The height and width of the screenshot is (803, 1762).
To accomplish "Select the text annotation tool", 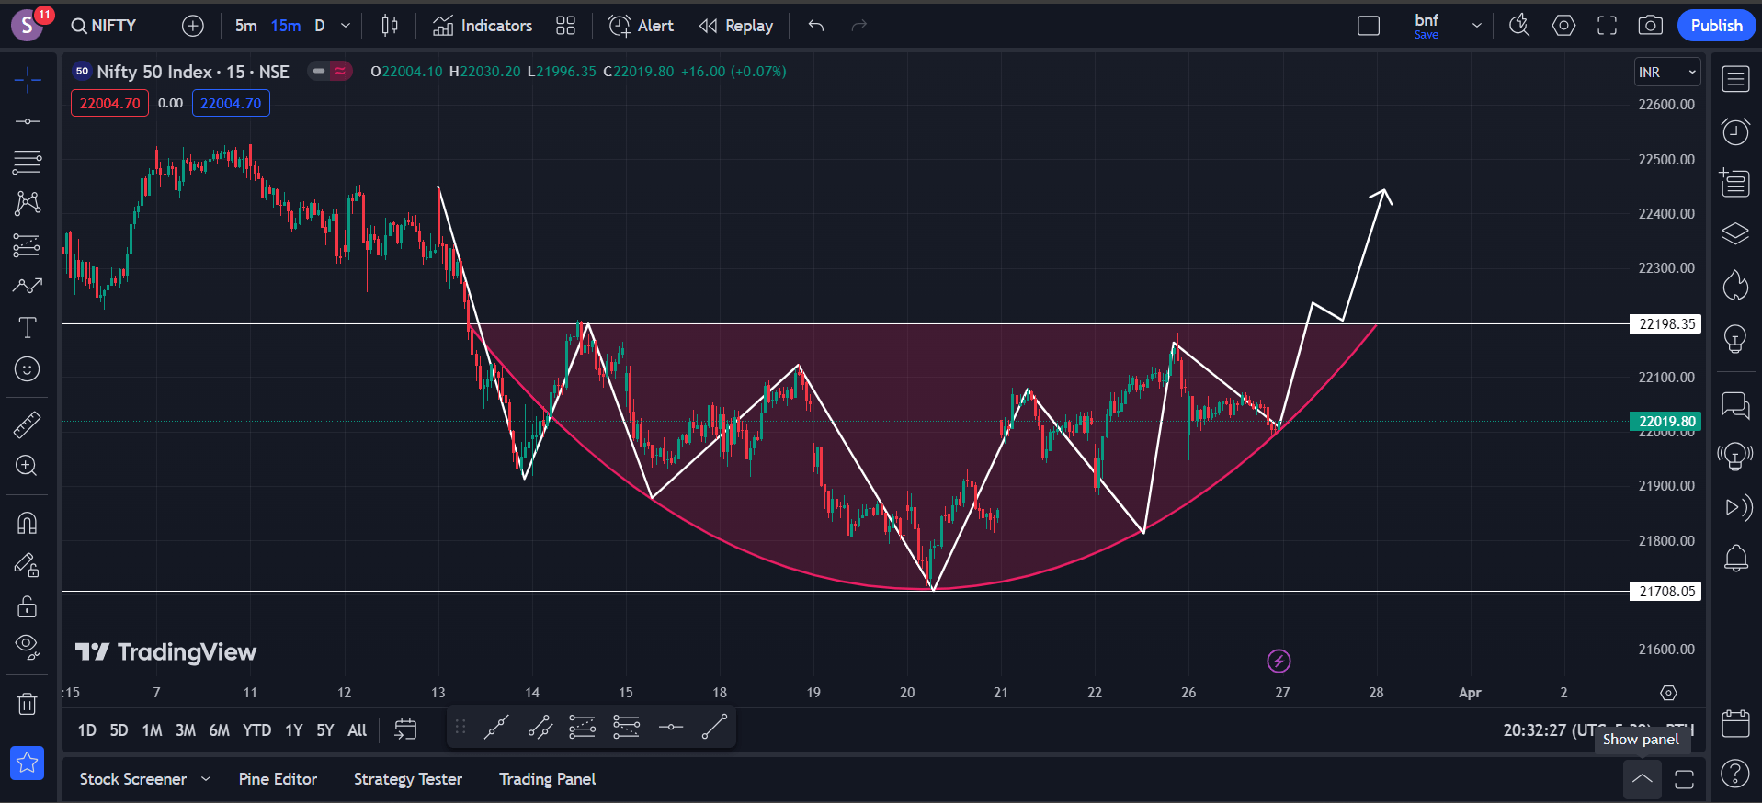I will point(28,327).
